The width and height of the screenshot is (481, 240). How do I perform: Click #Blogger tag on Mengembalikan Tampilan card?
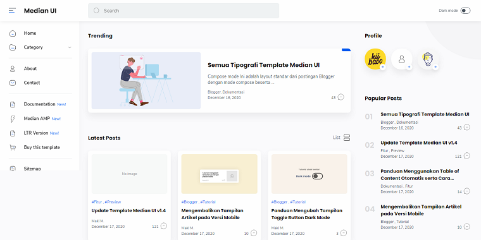(189, 202)
